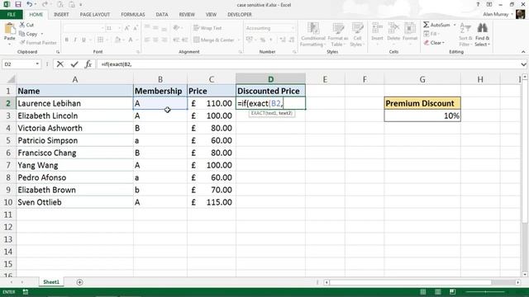Click the AutoSum sigma button
Image resolution: width=529 pixels, height=297 pixels.
point(436,25)
